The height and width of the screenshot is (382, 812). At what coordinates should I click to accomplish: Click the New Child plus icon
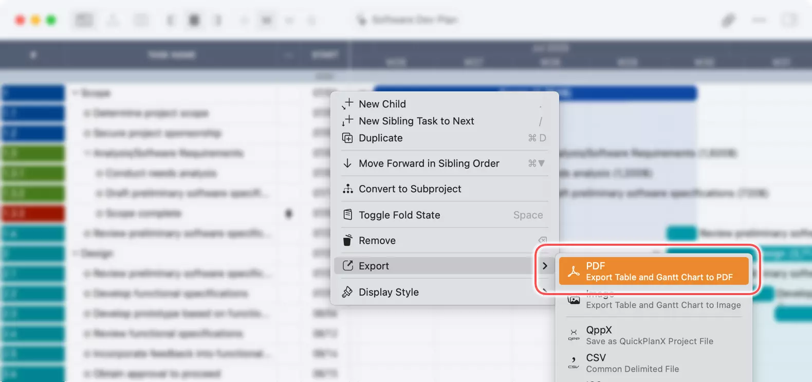(348, 103)
